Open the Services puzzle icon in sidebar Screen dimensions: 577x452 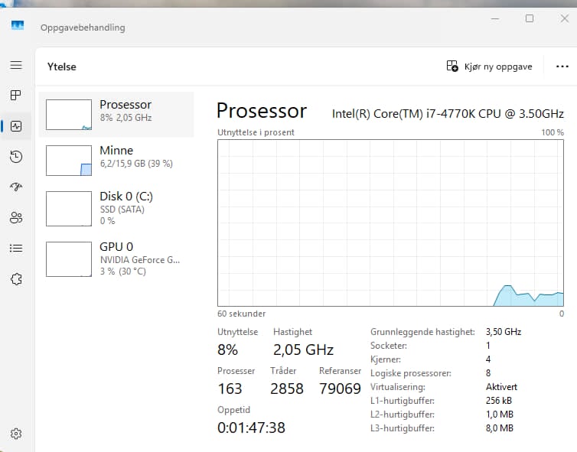pyautogui.click(x=16, y=279)
